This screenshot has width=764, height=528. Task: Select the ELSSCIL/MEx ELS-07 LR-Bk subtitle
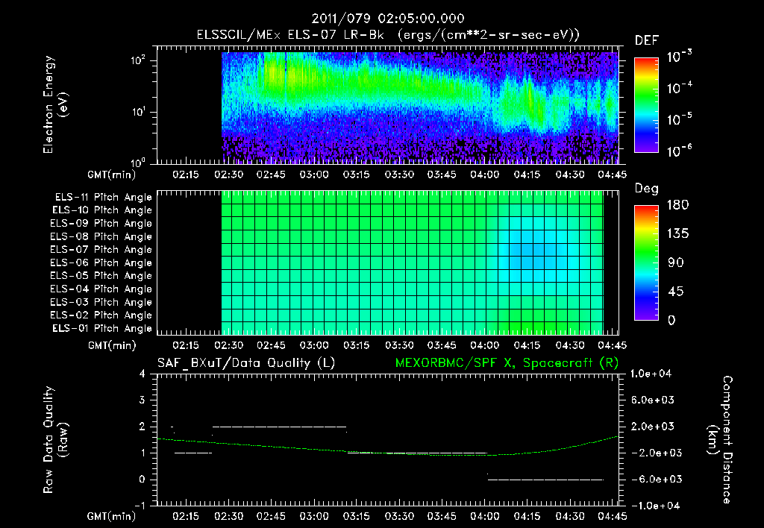[x=388, y=35]
